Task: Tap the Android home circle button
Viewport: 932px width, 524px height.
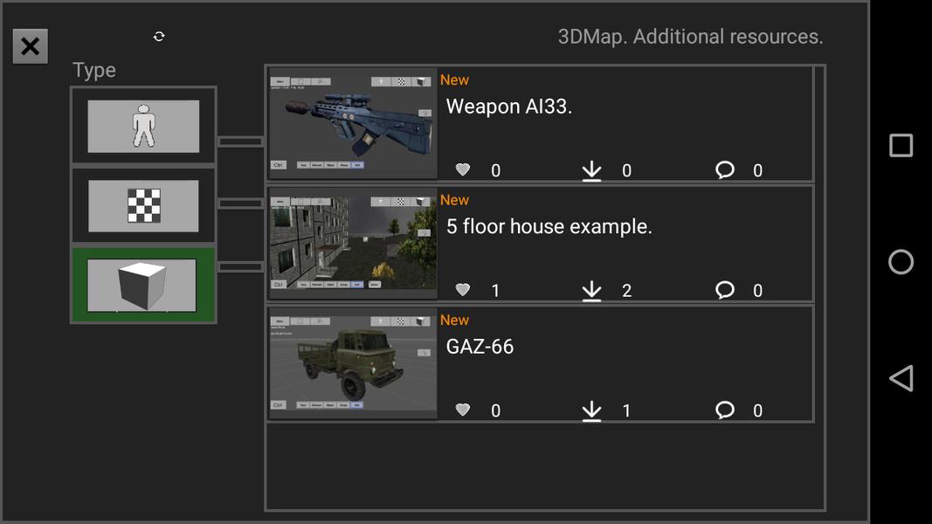Action: tap(901, 262)
